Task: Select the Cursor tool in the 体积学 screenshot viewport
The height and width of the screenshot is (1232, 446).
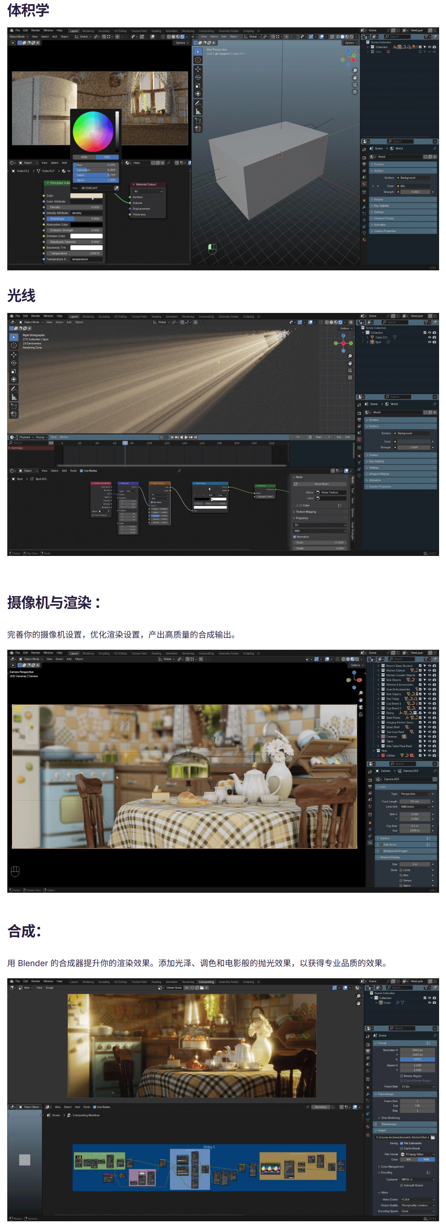Action: 198,60
